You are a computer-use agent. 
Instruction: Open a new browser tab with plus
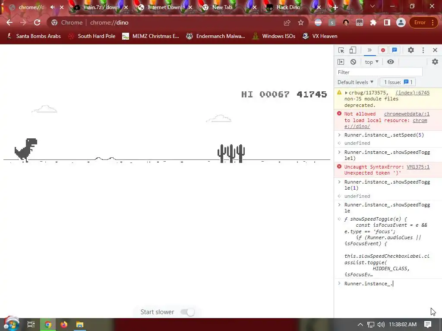tap(335, 7)
